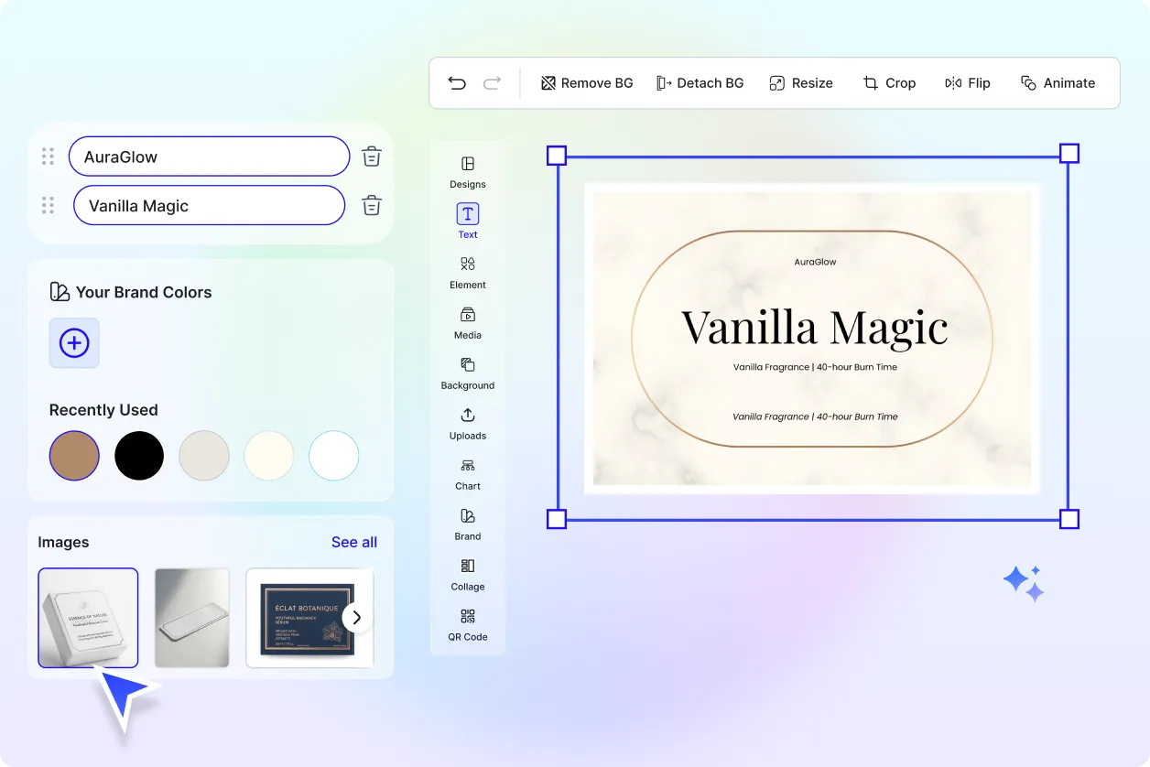Delete the AuraGlow text entry
1150x767 pixels.
click(371, 156)
